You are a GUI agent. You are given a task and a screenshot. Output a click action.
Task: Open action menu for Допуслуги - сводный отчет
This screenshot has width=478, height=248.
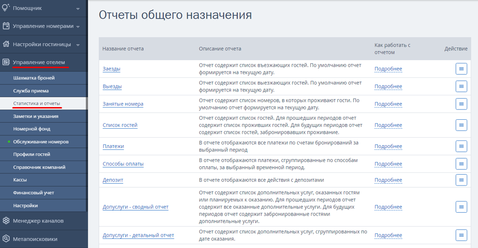461,207
